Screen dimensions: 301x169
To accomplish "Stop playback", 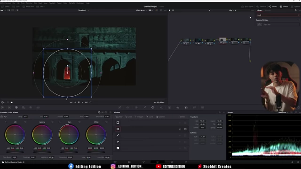I will [x=79, y=102].
